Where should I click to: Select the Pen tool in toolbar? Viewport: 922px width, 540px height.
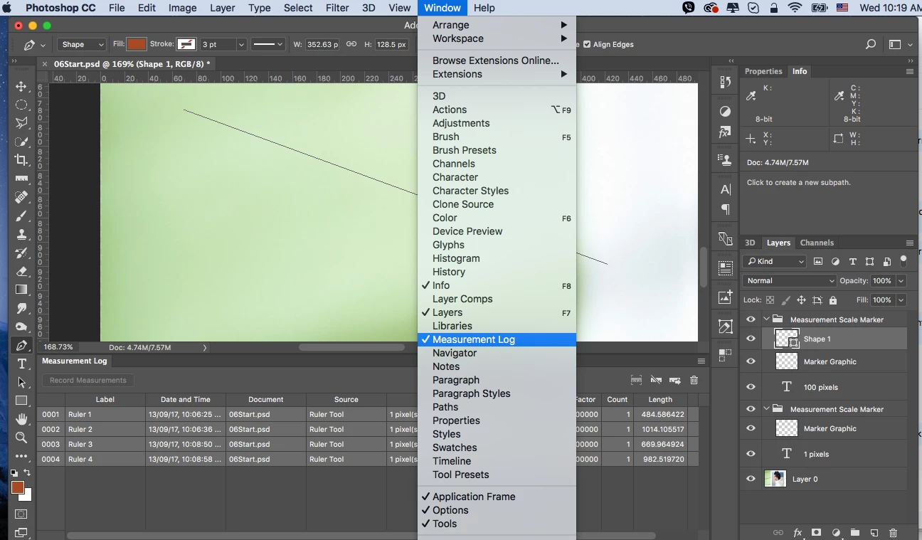(21, 346)
